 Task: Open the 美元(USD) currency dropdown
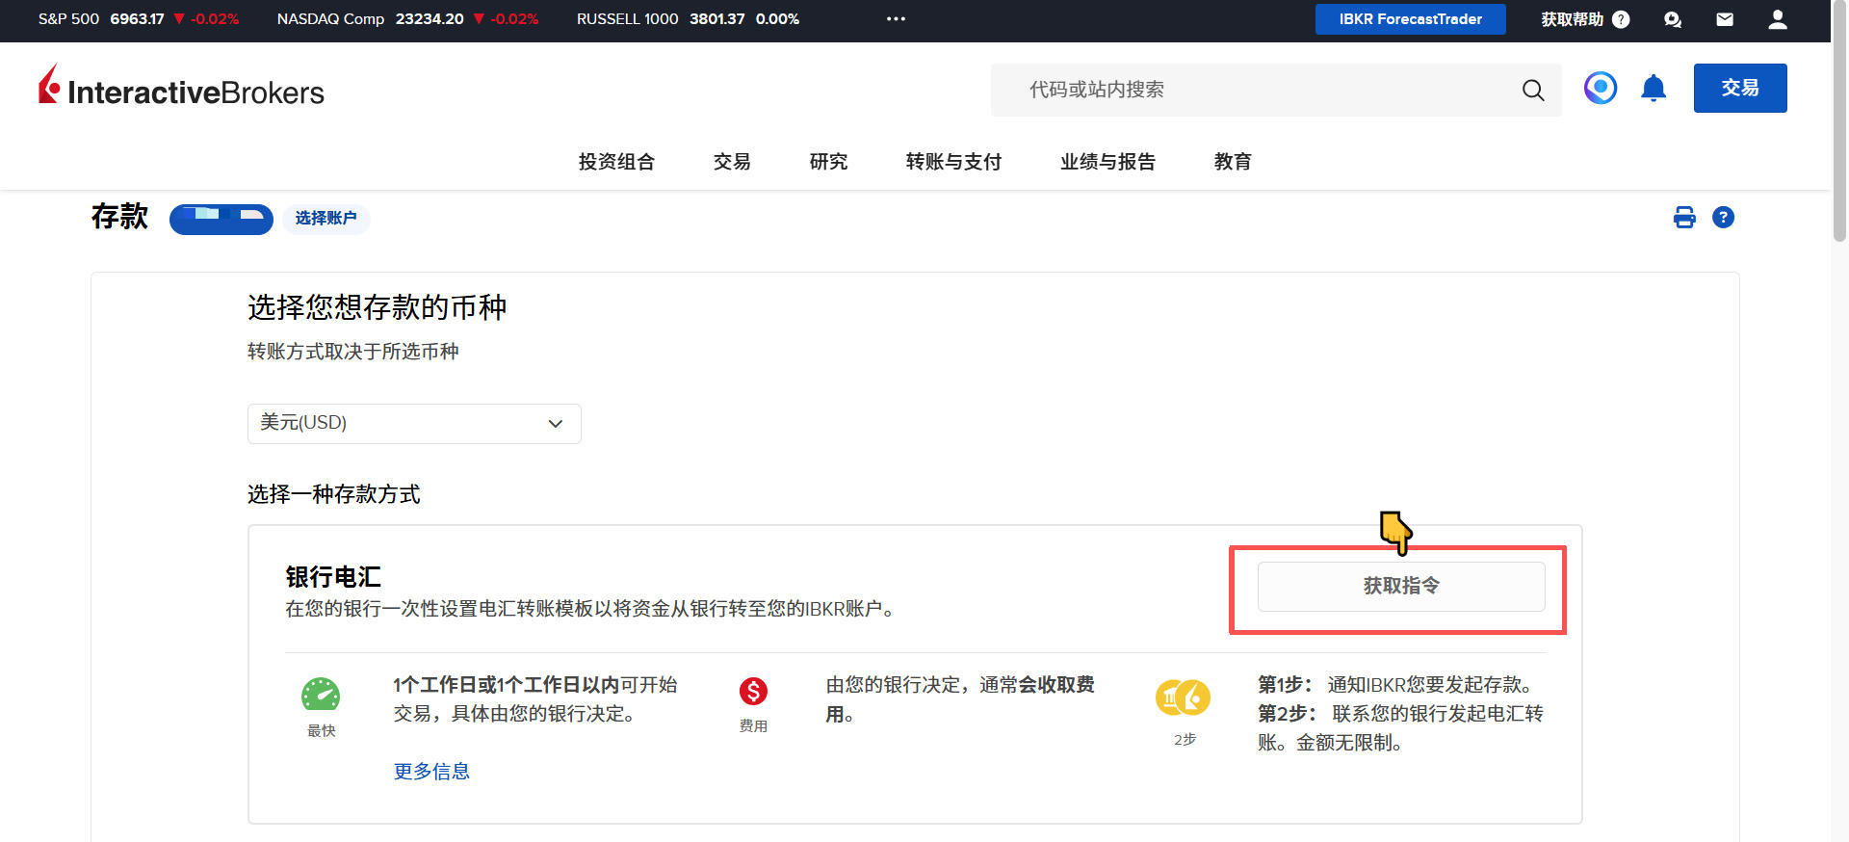pos(414,424)
